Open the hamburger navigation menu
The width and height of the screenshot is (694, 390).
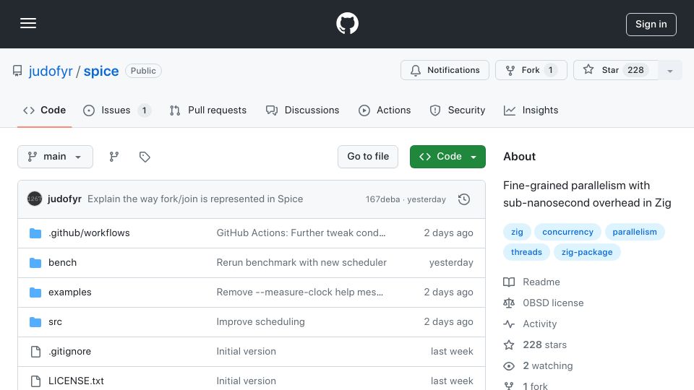coord(28,23)
